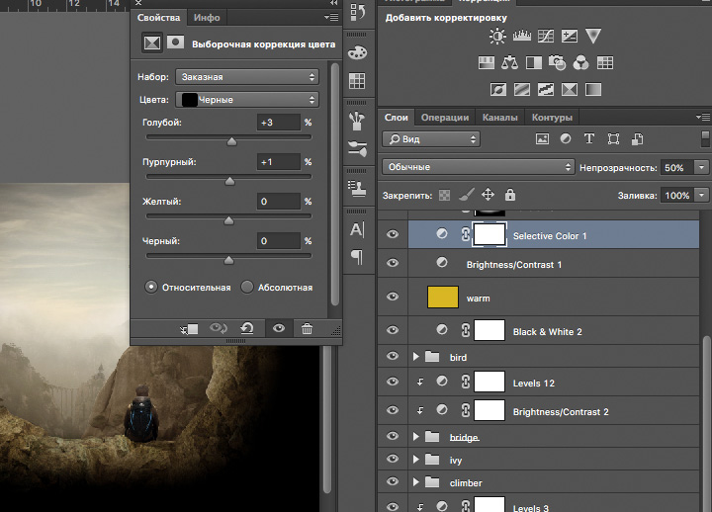Open the Character panel icon

[x=357, y=229]
